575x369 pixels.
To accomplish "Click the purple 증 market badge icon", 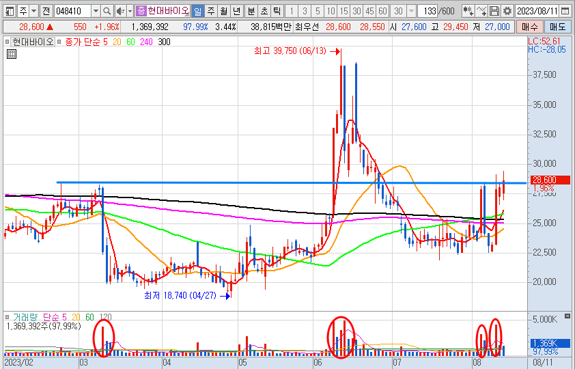I will click(x=141, y=11).
